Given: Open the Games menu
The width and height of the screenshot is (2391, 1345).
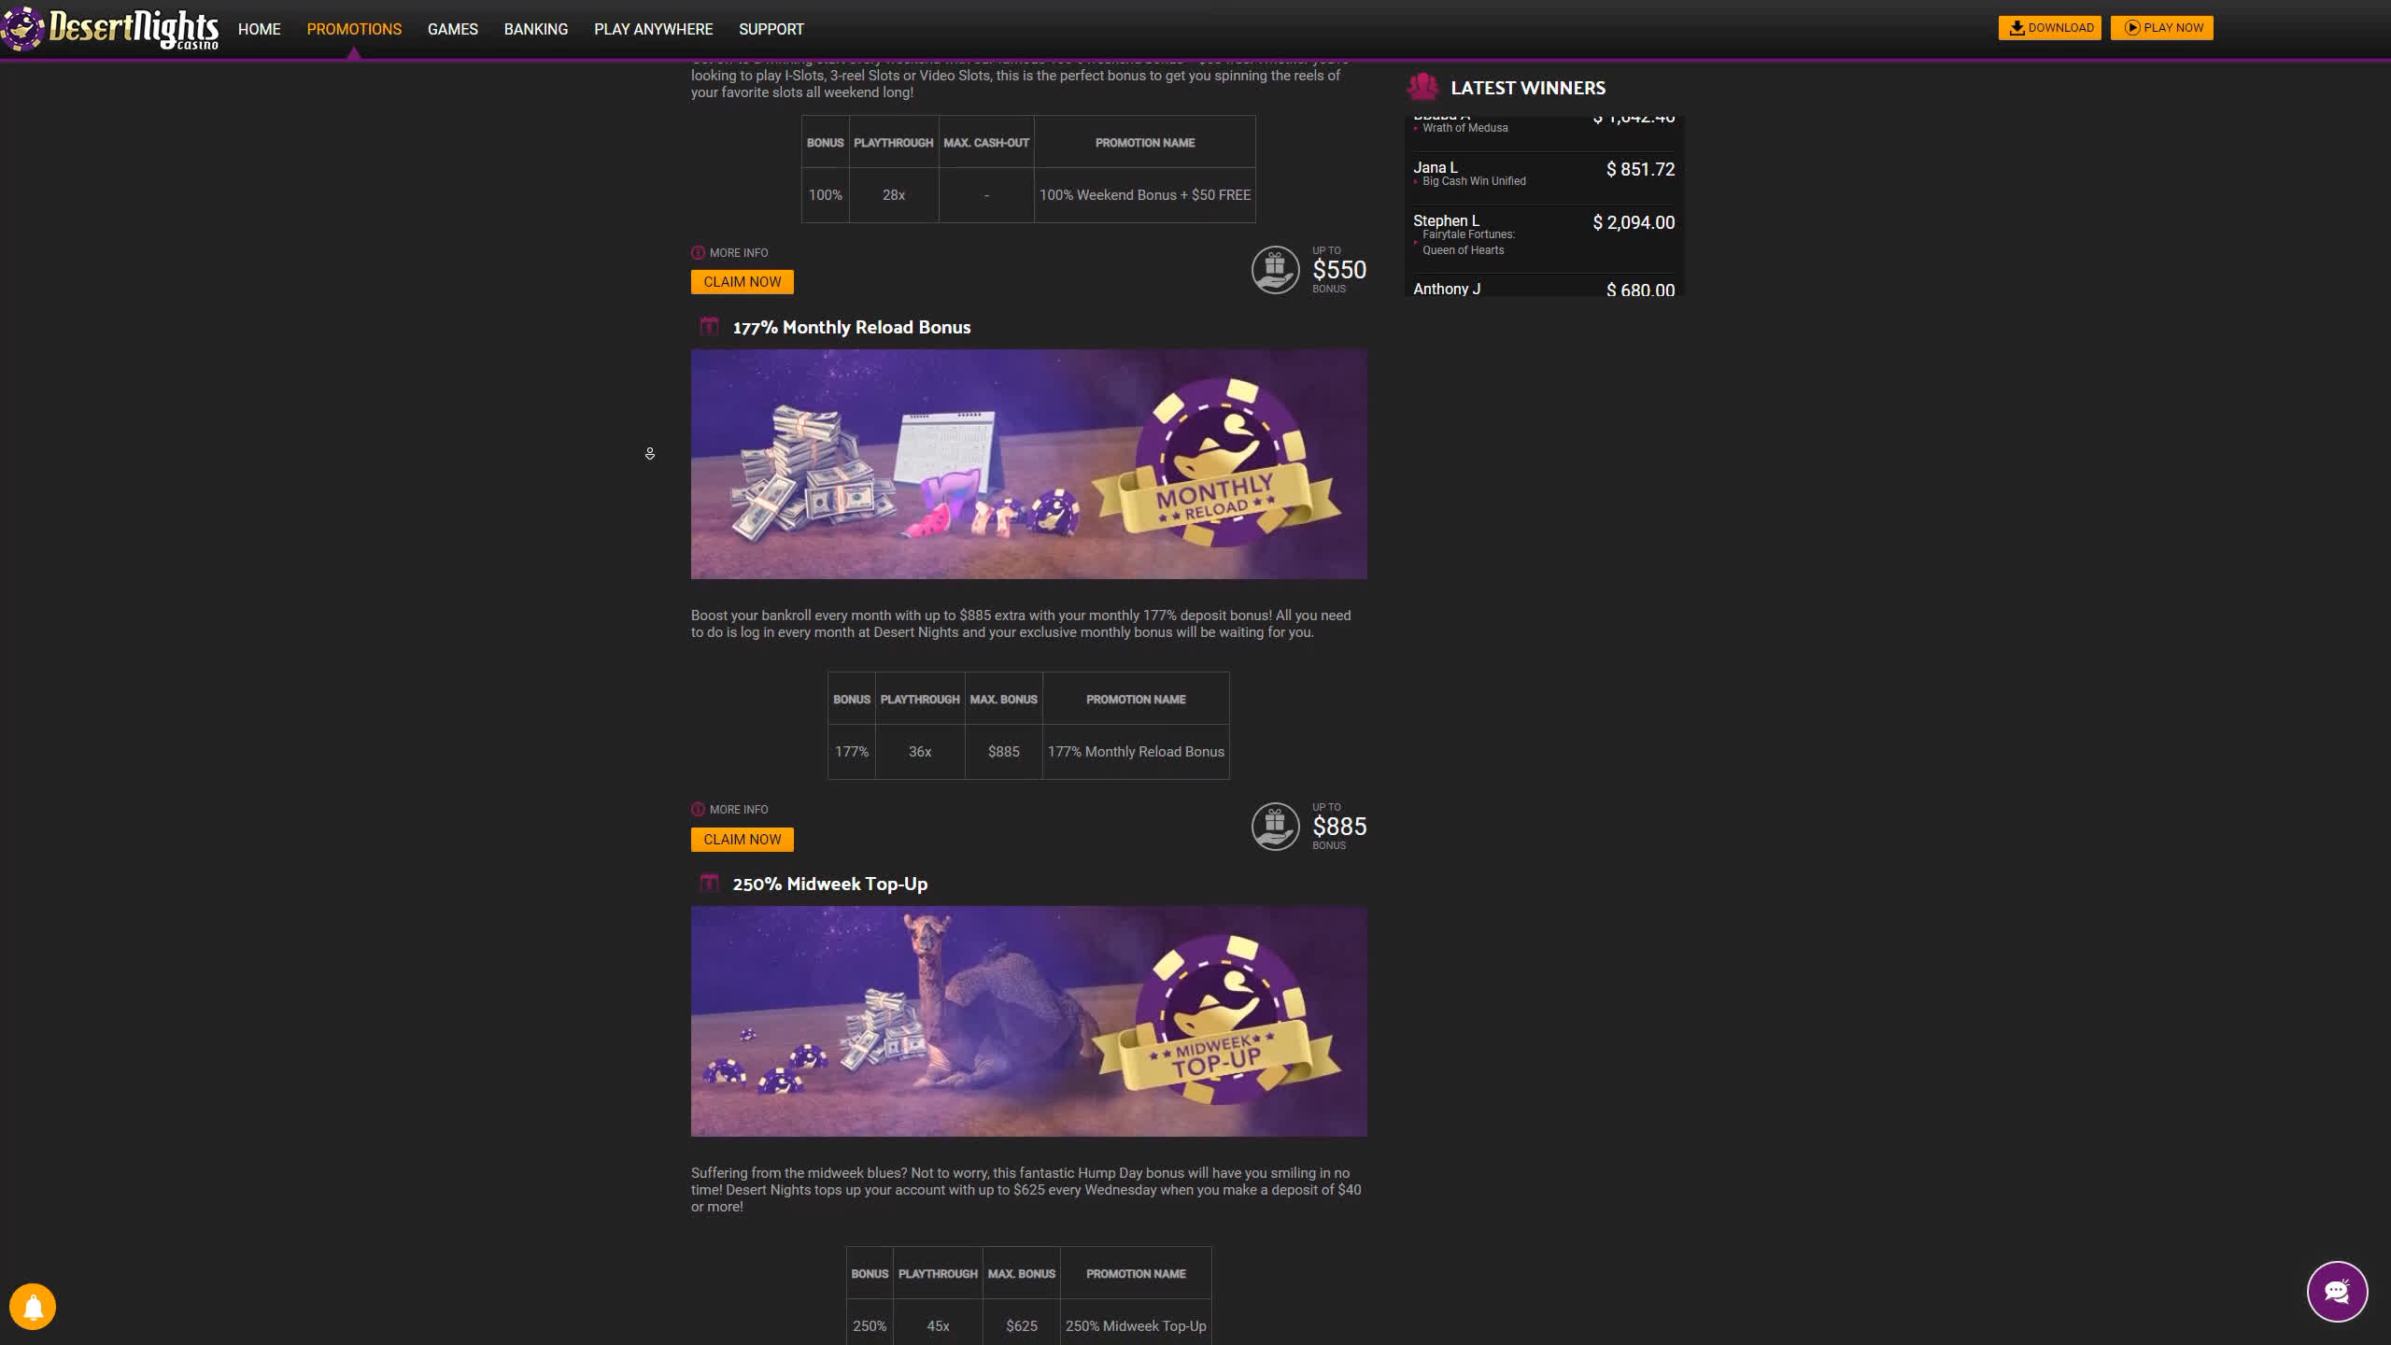Looking at the screenshot, I should point(452,29).
